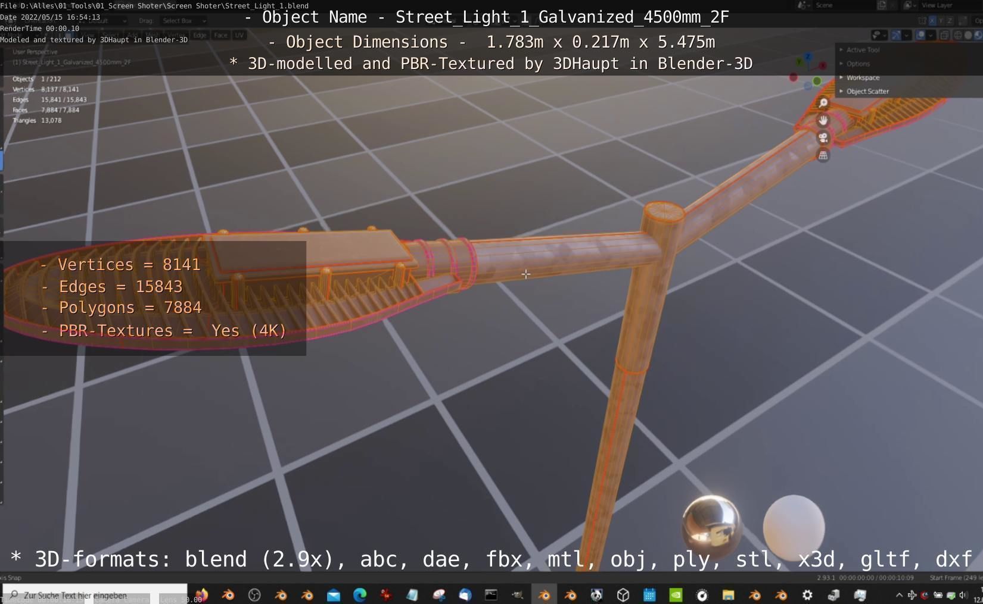Screen dimensions: 983x604
Task: Select wireframe viewport shading icon
Action: (x=958, y=35)
